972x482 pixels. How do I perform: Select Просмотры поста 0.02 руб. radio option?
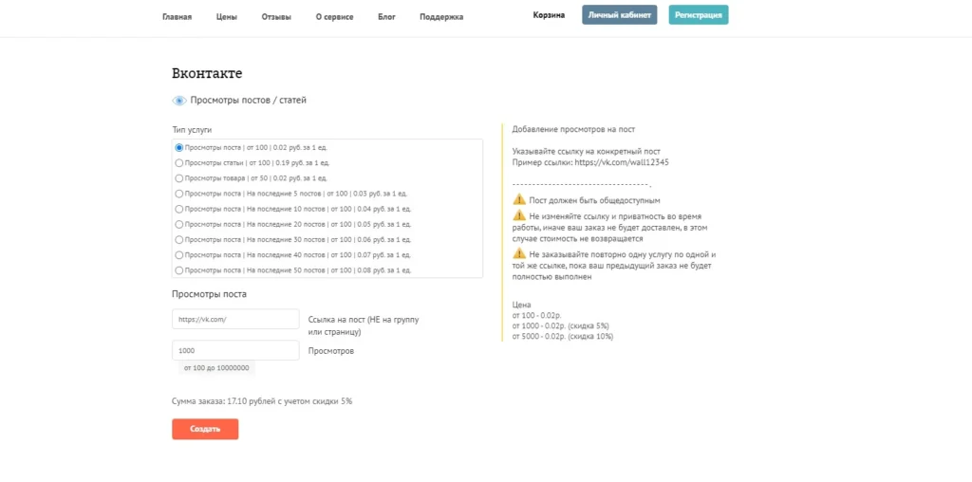[x=179, y=147]
